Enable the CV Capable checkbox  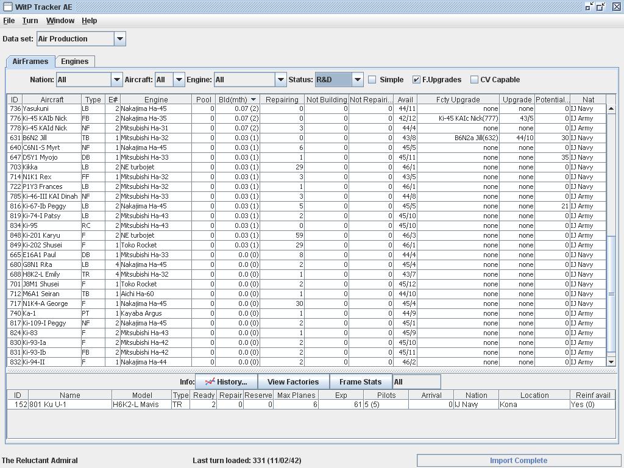tap(474, 80)
